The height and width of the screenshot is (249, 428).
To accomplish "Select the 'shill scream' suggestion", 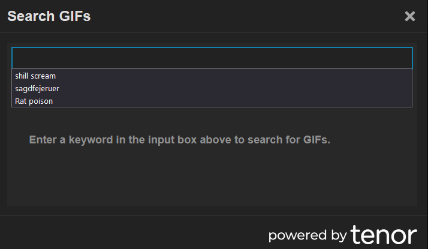I will [212, 76].
